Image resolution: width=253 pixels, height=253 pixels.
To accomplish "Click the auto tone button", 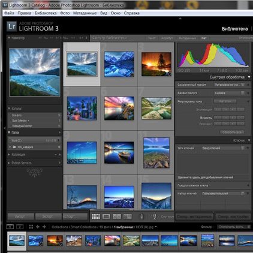I will click(x=225, y=101).
